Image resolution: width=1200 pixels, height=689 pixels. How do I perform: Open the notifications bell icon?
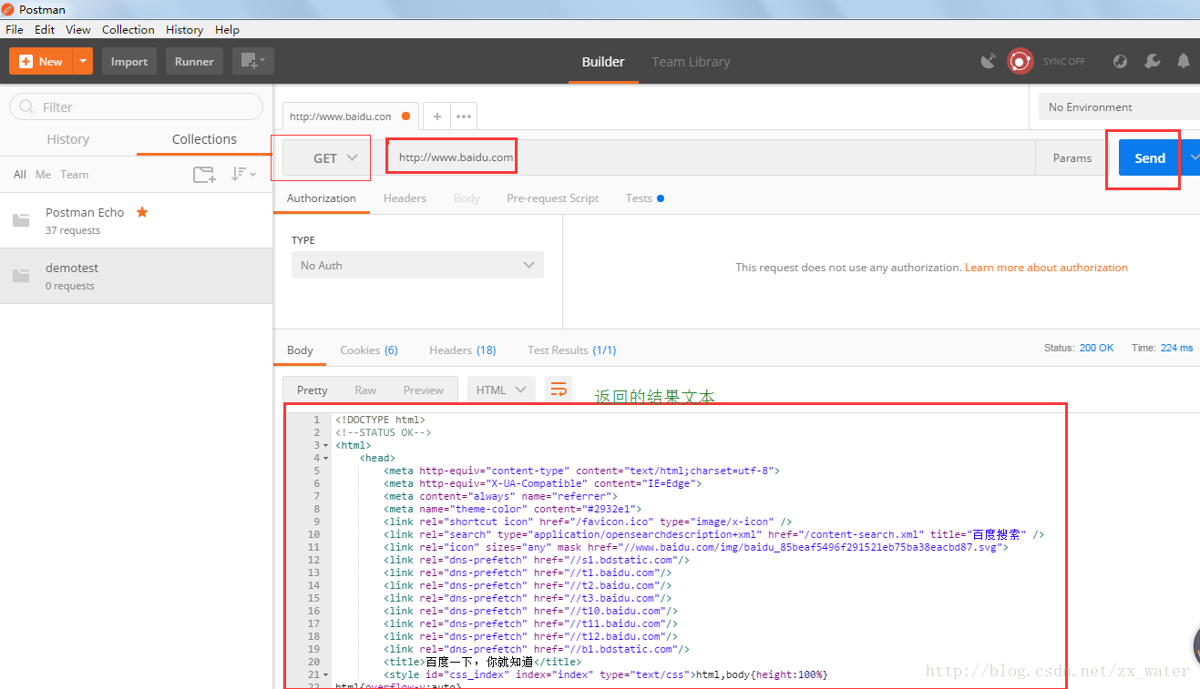click(x=1184, y=61)
